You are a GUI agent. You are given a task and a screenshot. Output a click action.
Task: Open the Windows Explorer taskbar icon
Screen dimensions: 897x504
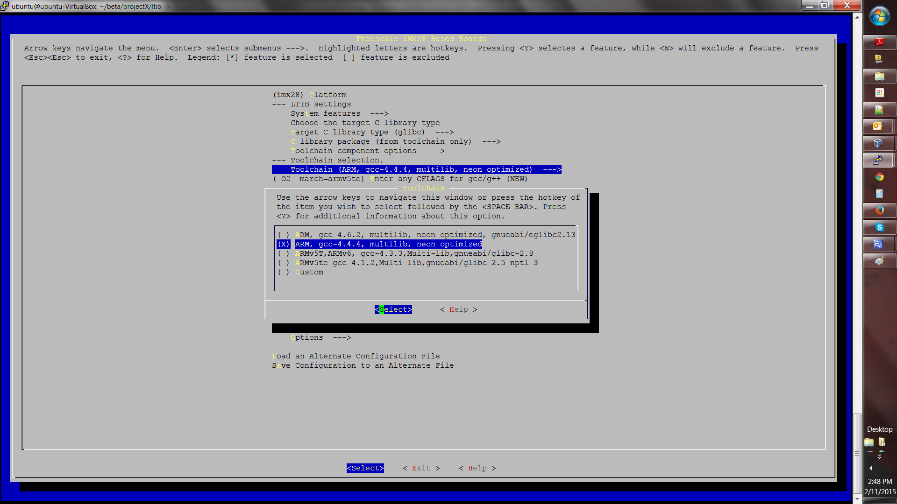tap(879, 76)
